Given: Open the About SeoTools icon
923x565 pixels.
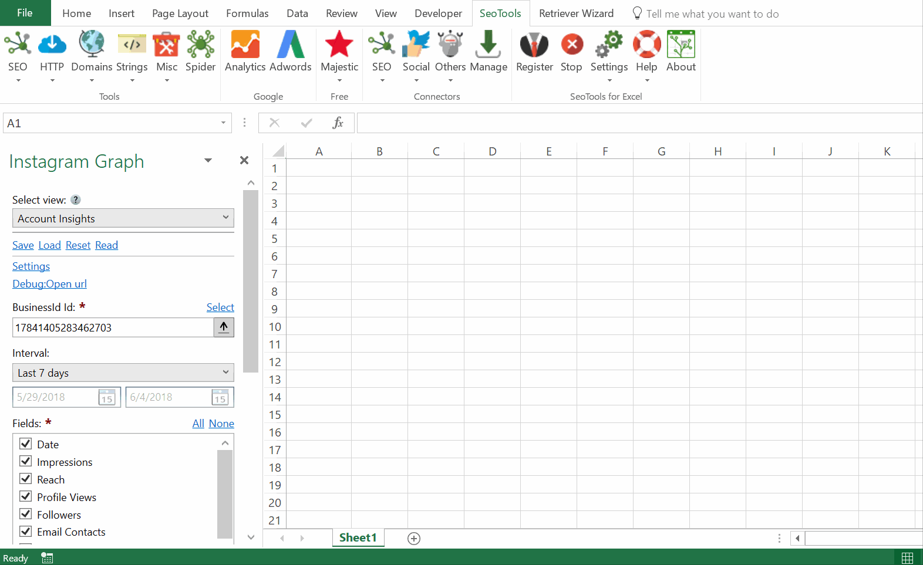Looking at the screenshot, I should [681, 45].
